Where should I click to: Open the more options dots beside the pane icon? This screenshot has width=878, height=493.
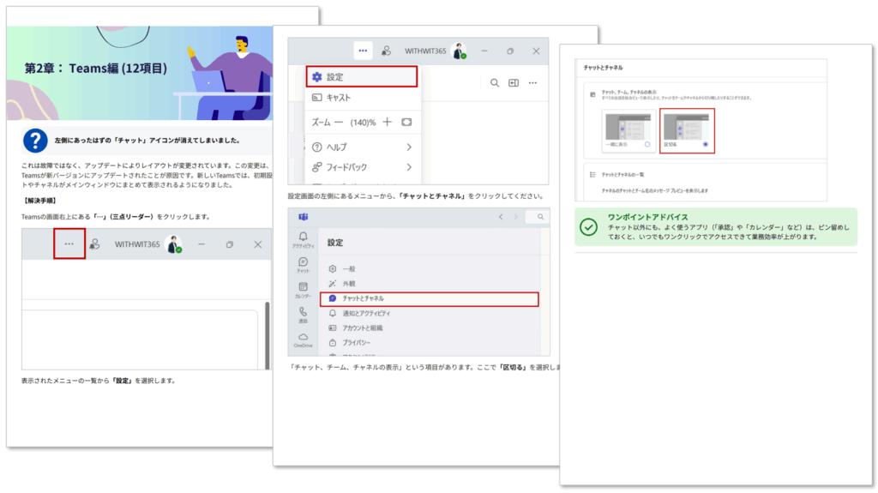(x=532, y=83)
